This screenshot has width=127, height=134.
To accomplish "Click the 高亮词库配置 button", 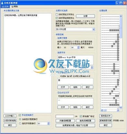I will [x=85, y=121].
